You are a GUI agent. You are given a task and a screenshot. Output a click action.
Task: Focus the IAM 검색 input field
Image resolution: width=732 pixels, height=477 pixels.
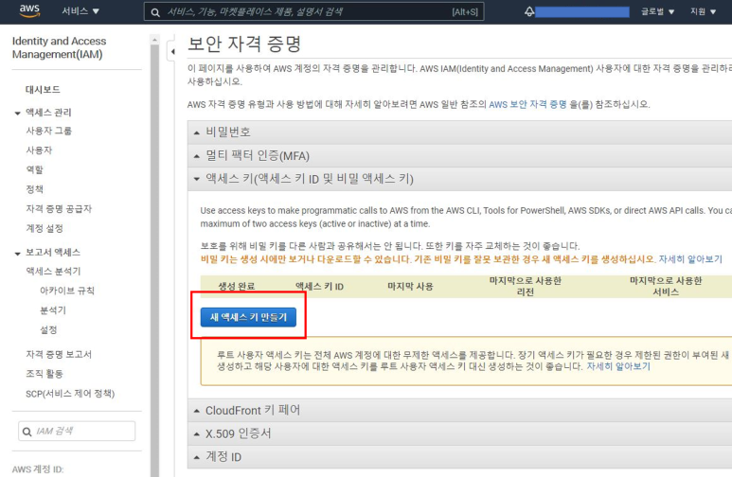(x=77, y=432)
